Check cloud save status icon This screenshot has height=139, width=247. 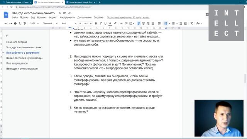[69, 13]
